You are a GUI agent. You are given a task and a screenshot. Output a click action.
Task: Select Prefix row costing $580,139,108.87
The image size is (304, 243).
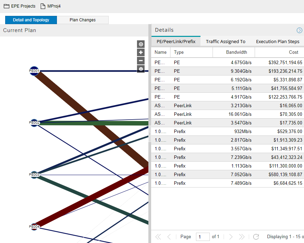tap(228, 175)
